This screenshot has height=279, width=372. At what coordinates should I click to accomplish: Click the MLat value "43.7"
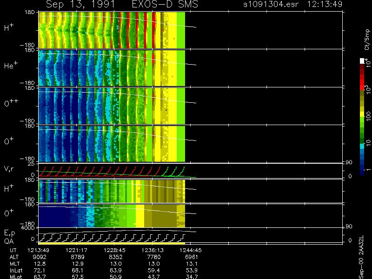pyautogui.click(x=154, y=277)
